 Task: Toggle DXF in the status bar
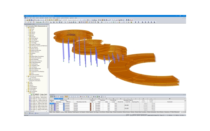coord(146,115)
